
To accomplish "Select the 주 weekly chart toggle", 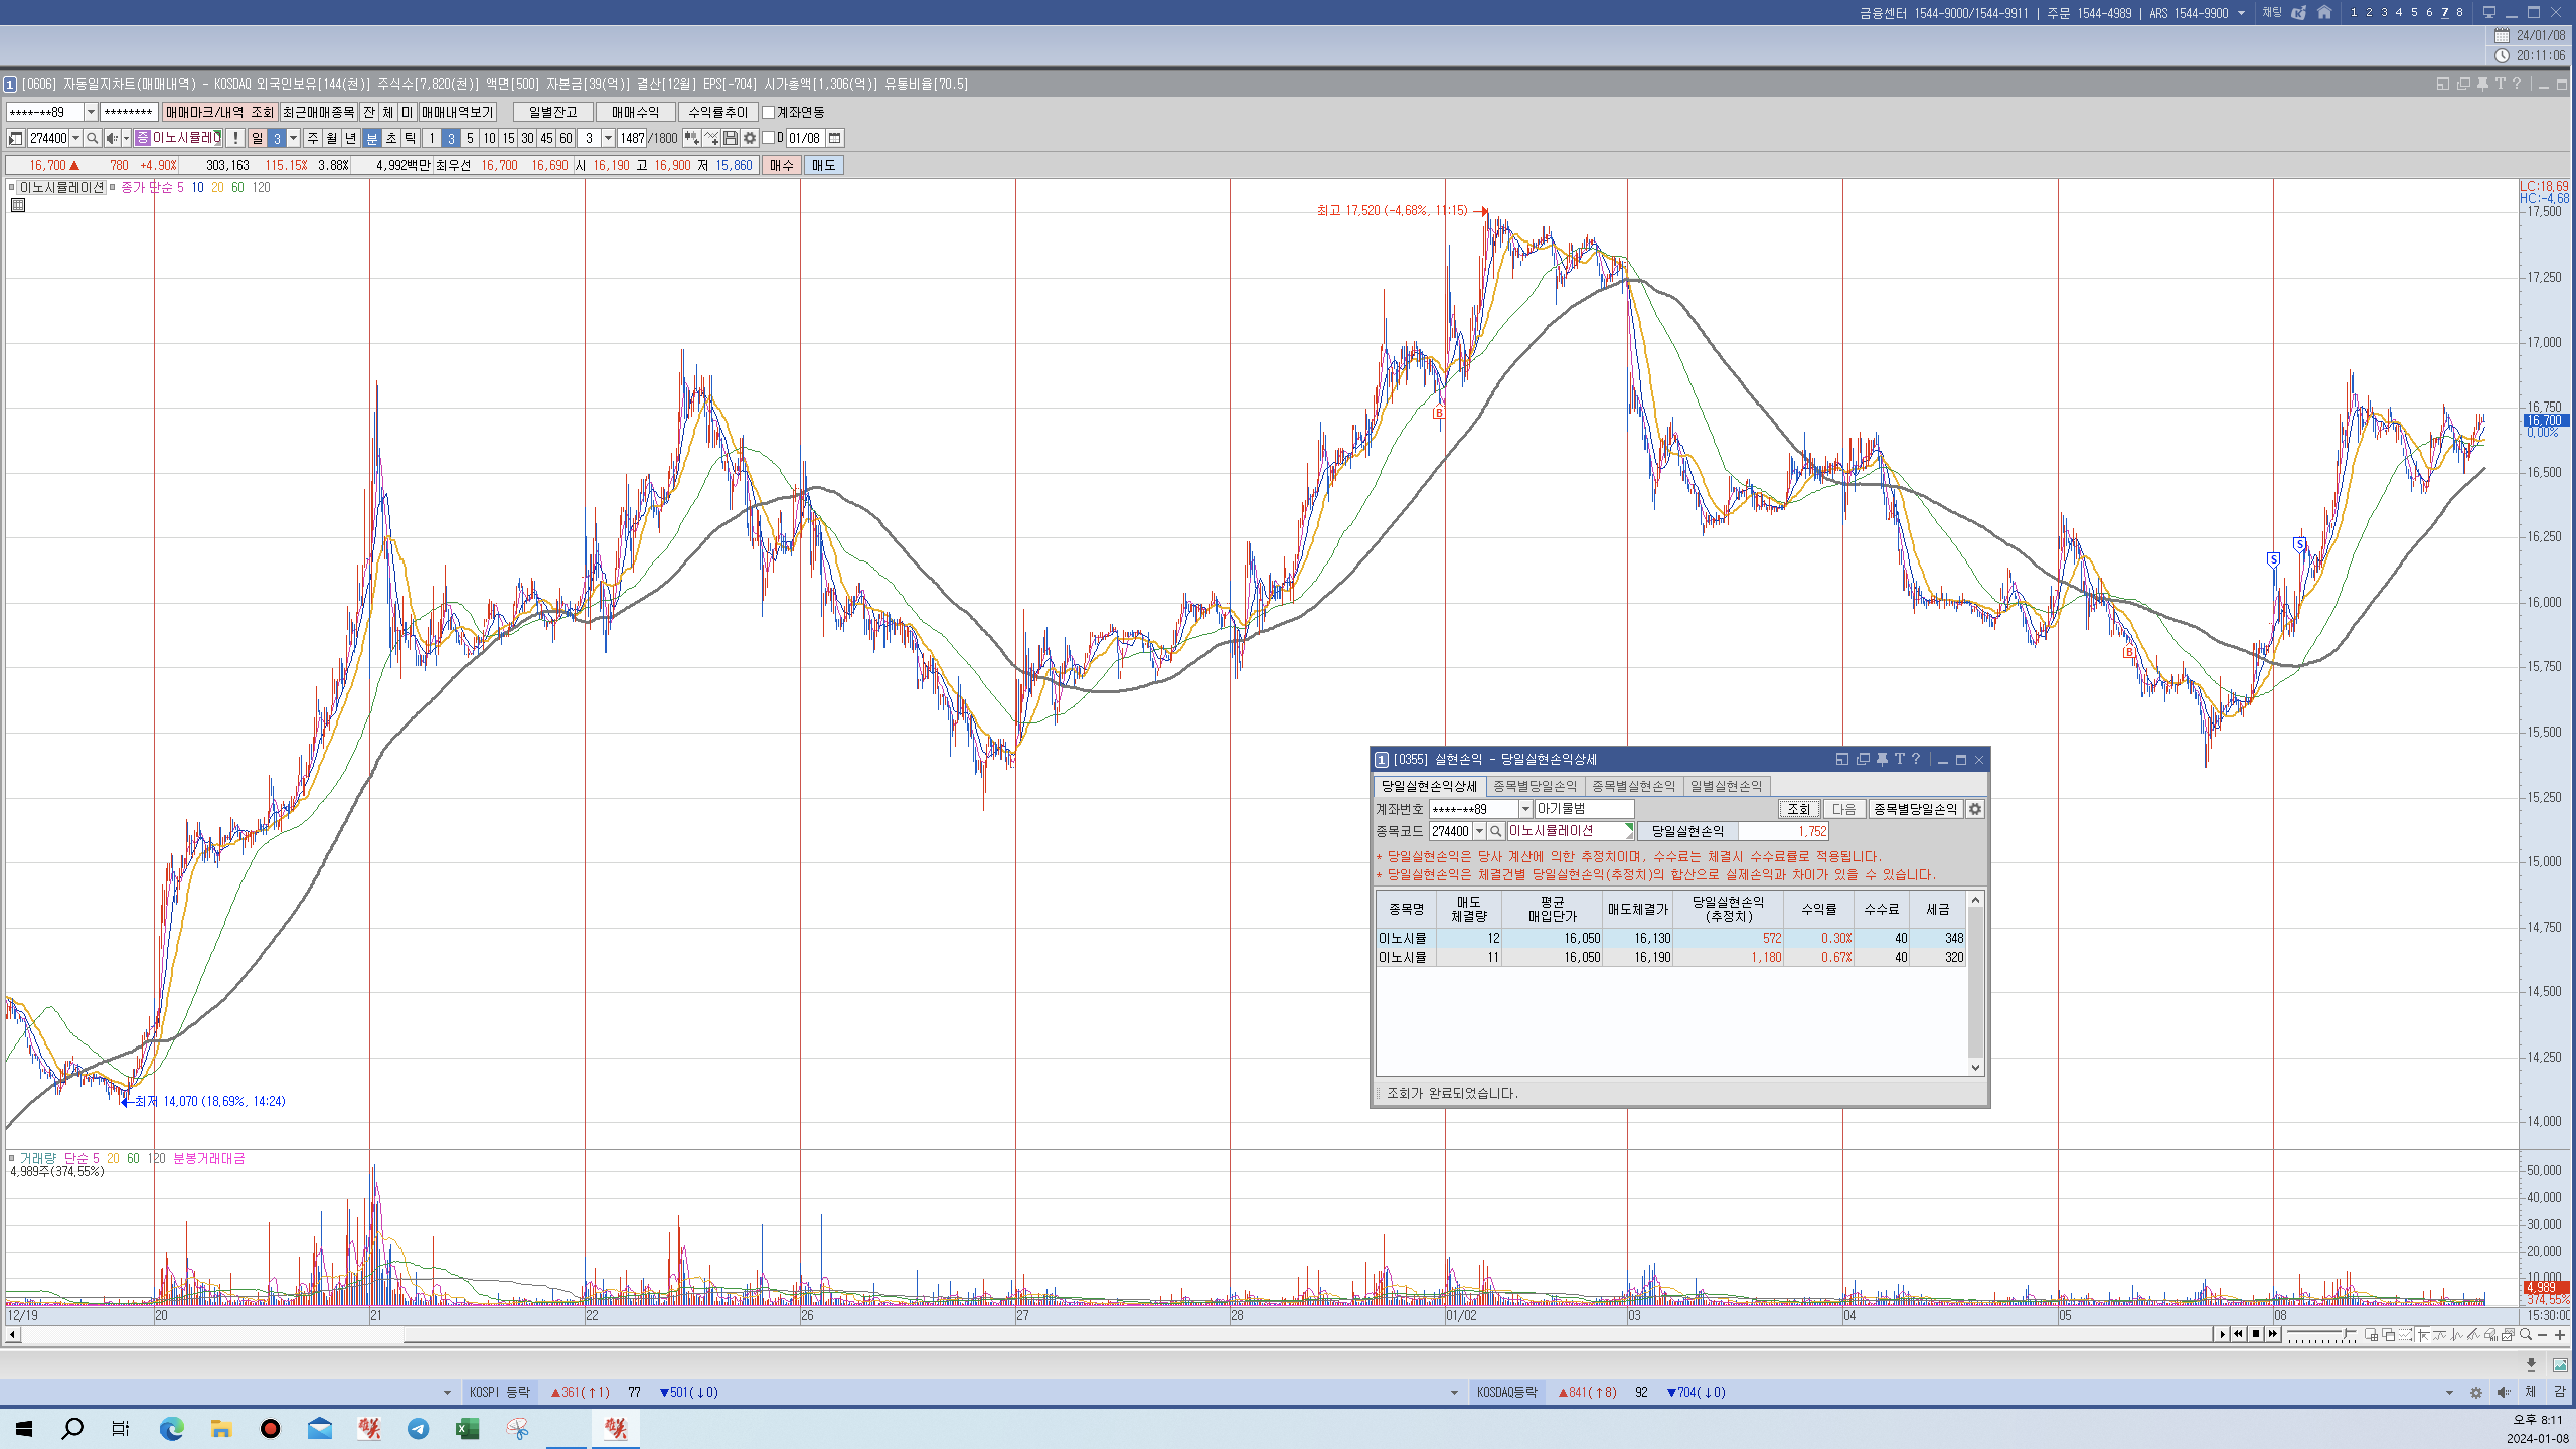I will click(313, 138).
